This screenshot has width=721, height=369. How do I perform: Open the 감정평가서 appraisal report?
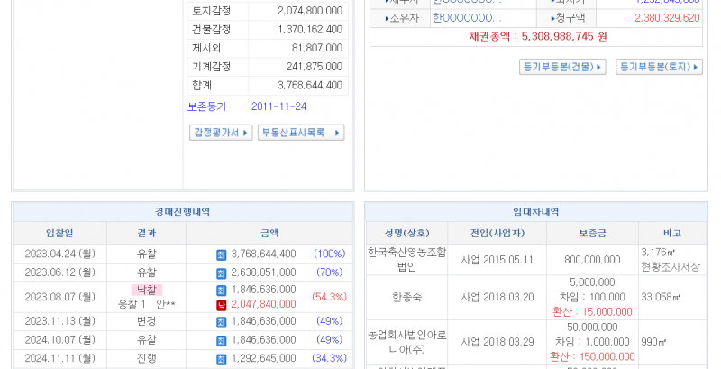(220, 133)
